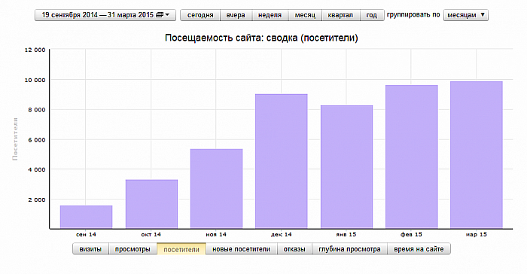Show the время на сайте metric
This screenshot has width=527, height=274.
tap(419, 249)
